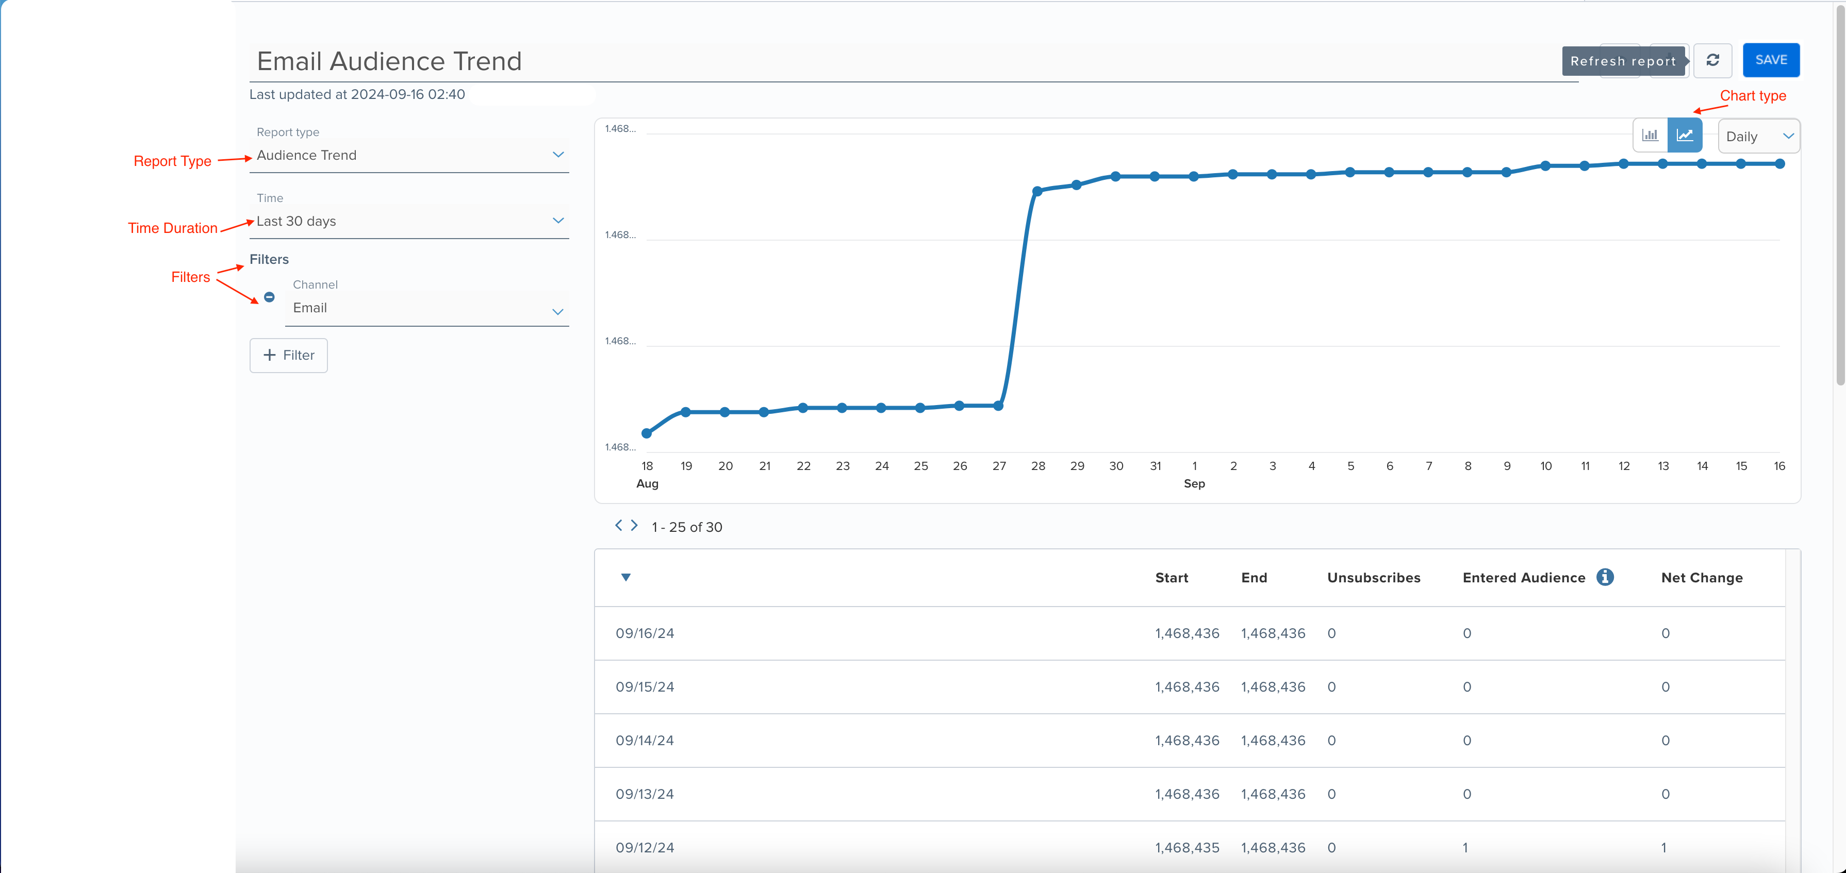Click the Aug 28 data point

pyautogui.click(x=1037, y=191)
